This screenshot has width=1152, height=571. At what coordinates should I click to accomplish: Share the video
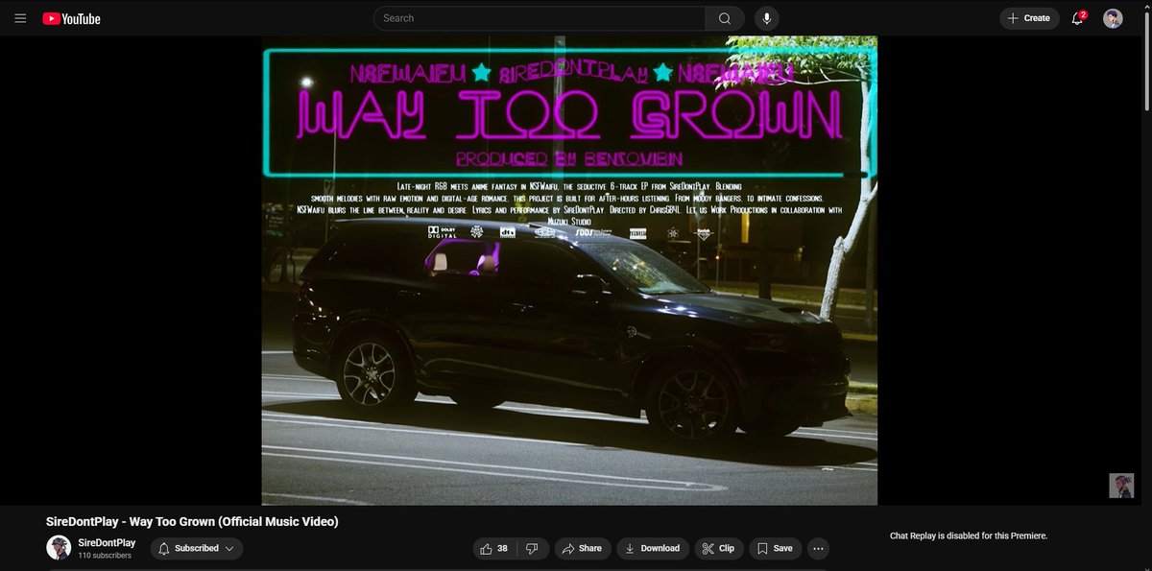[582, 548]
